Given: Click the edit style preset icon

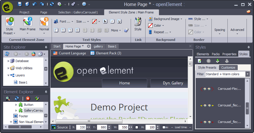Looking at the screenshot, I should click(x=199, y=61).
